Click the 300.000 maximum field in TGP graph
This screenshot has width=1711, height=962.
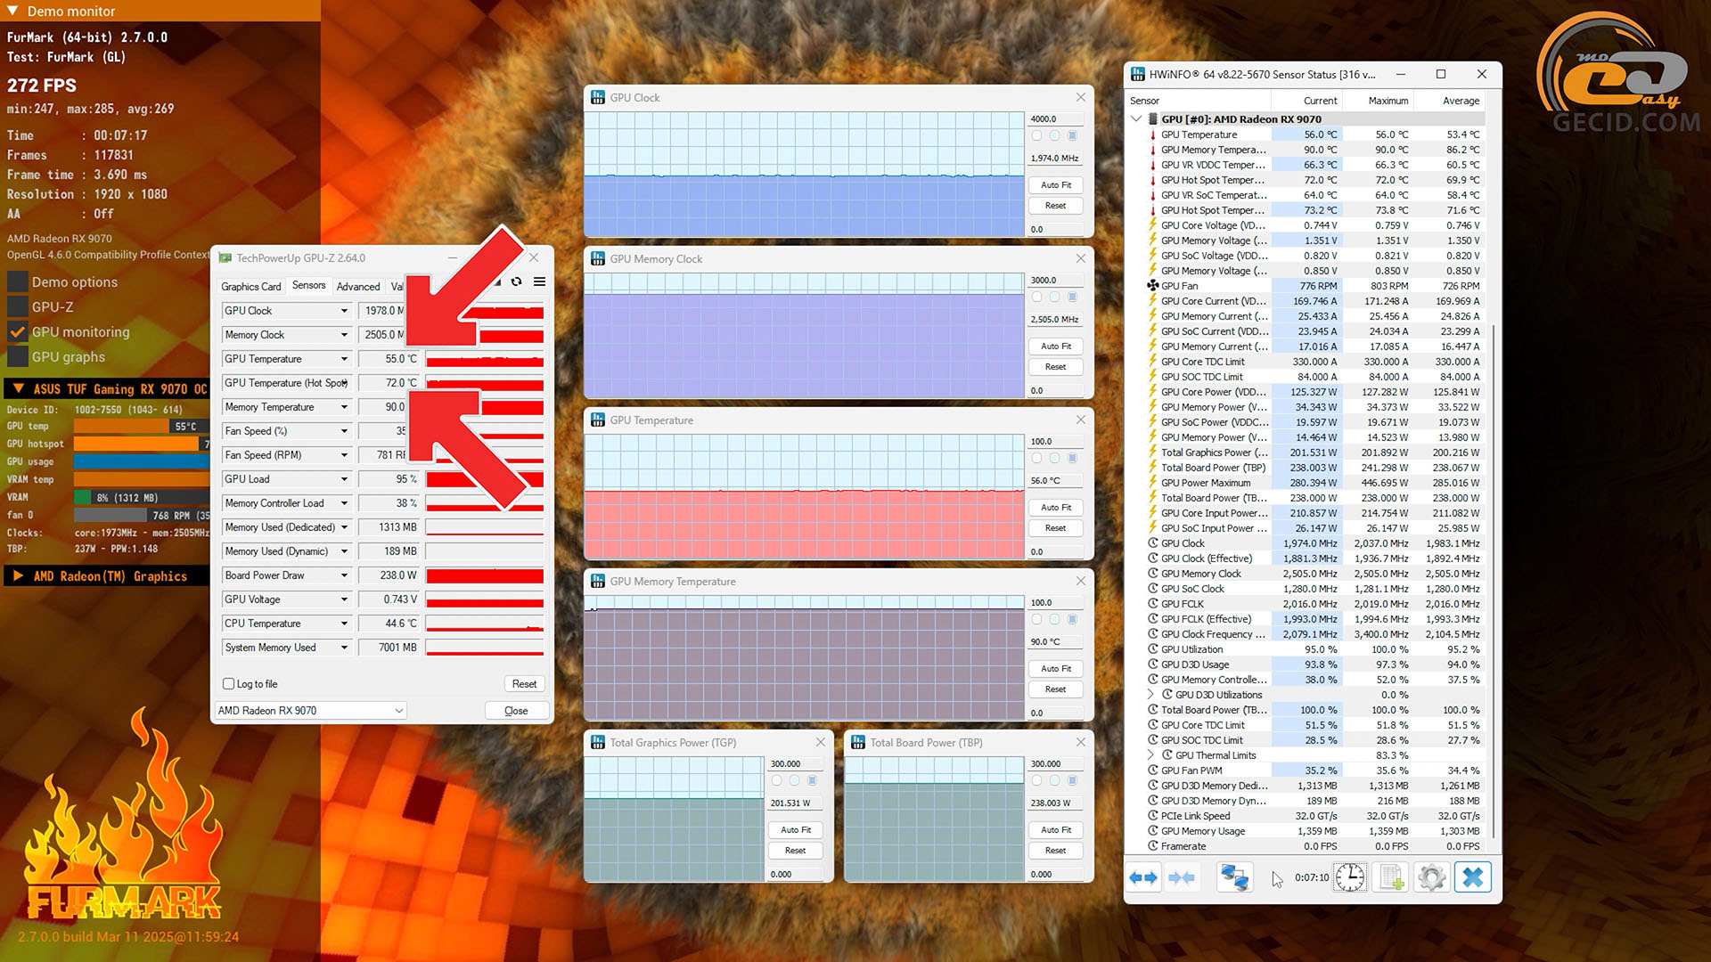[x=796, y=764]
